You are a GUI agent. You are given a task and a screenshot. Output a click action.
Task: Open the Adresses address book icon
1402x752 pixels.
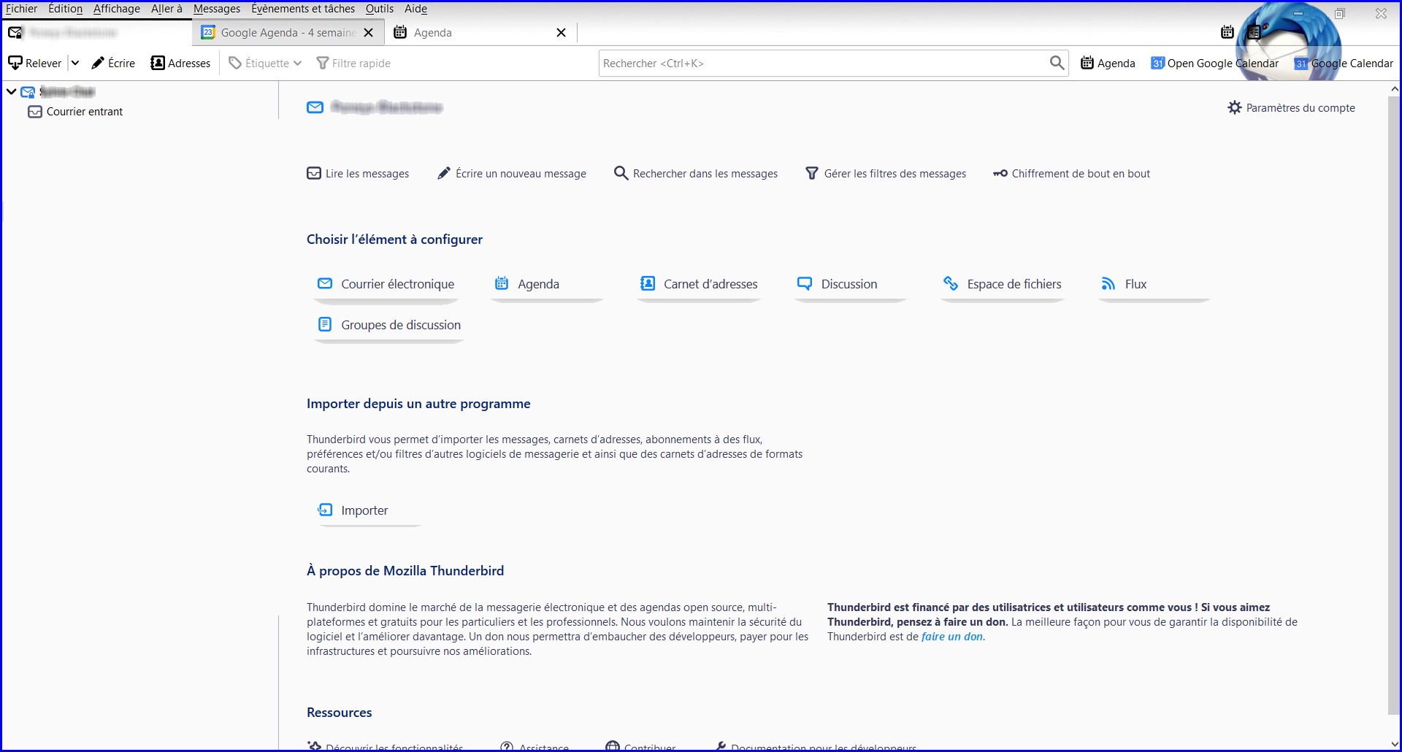click(158, 63)
